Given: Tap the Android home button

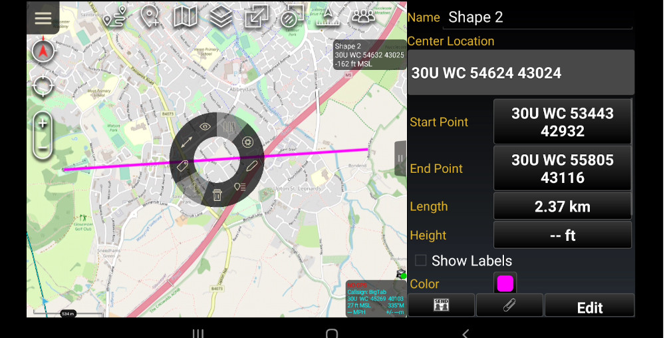Looking at the screenshot, I should 332,334.
